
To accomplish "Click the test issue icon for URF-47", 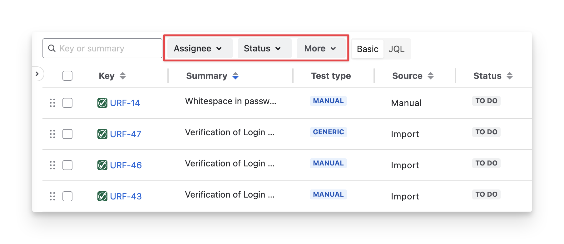I will coord(102,134).
